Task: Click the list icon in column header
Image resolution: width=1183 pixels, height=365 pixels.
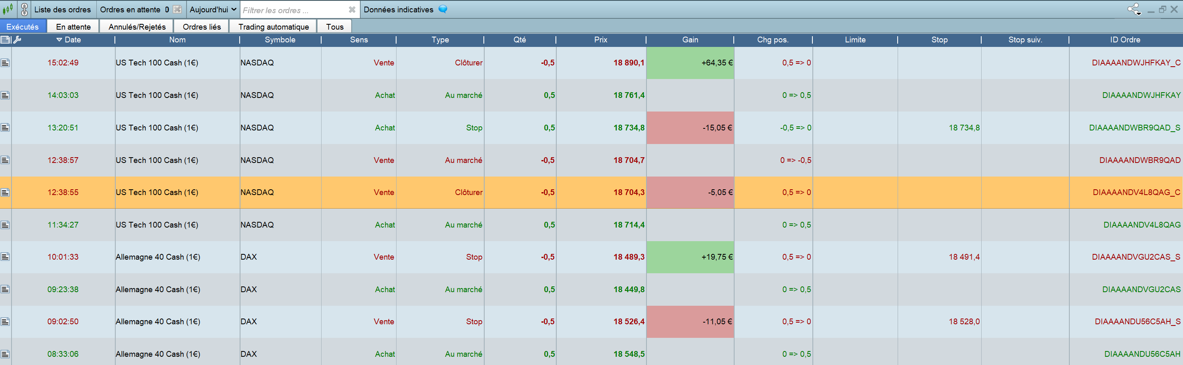Action: pyautogui.click(x=5, y=40)
